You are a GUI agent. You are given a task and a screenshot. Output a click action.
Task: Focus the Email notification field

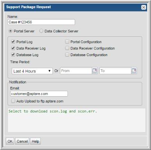tap(39, 94)
